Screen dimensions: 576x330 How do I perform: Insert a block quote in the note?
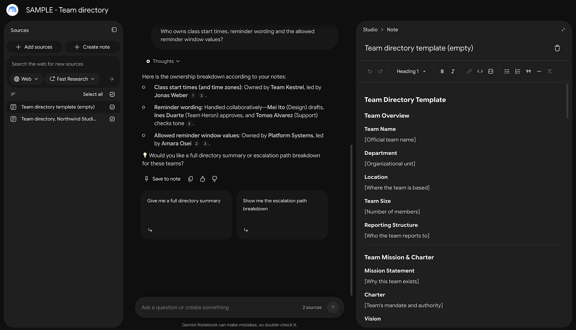pos(529,72)
